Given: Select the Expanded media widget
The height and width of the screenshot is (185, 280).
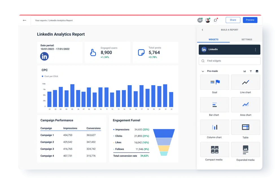Looking at the screenshot, I should [246, 149].
